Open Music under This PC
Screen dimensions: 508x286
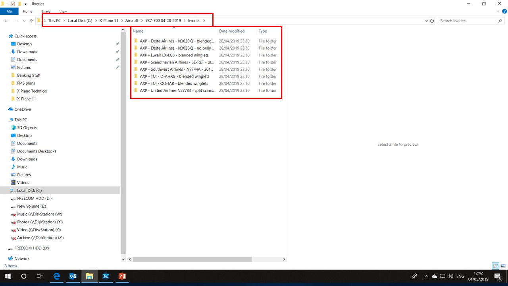pyautogui.click(x=22, y=167)
